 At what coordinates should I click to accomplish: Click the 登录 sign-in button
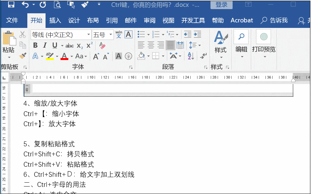[222, 5]
